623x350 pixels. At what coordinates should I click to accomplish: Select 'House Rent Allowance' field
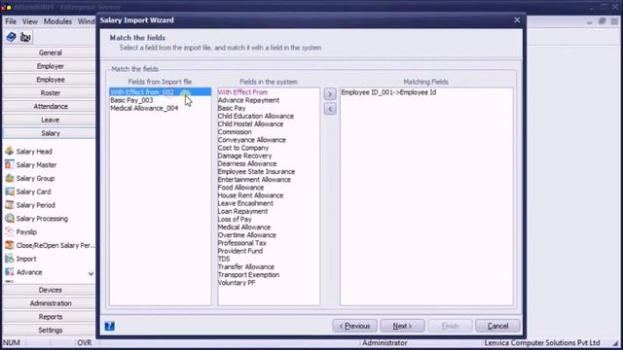(x=250, y=195)
